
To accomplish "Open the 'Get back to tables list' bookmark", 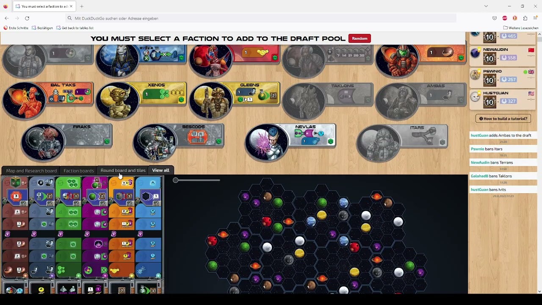I will coord(75,28).
